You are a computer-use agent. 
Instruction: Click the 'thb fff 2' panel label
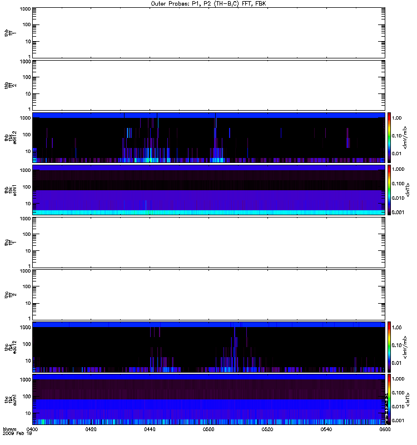[x=10, y=86]
